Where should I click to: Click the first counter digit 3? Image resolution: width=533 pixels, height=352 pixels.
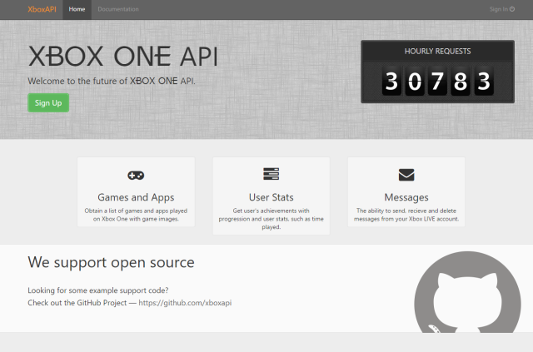[x=391, y=82]
